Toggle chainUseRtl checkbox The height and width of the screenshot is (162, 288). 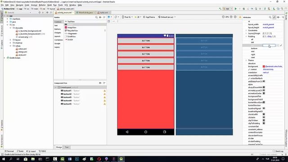[x=264, y=114]
